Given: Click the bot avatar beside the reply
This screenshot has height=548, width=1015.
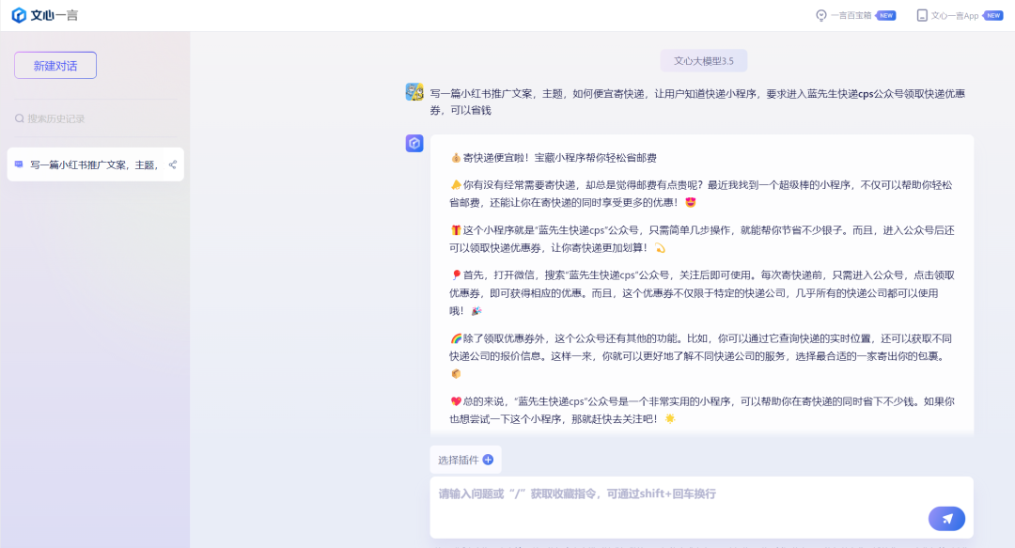Looking at the screenshot, I should [x=414, y=143].
